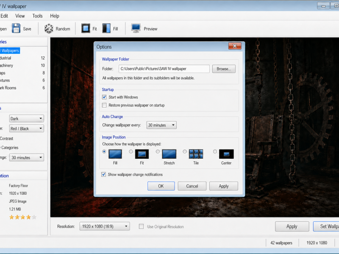This screenshot has height=254, width=339.
Task: Click the Tile position thumbnail in Options
Action: tap(196, 154)
